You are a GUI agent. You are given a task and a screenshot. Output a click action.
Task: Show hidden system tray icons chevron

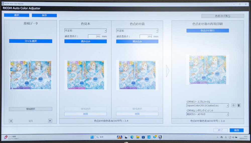click(217, 137)
